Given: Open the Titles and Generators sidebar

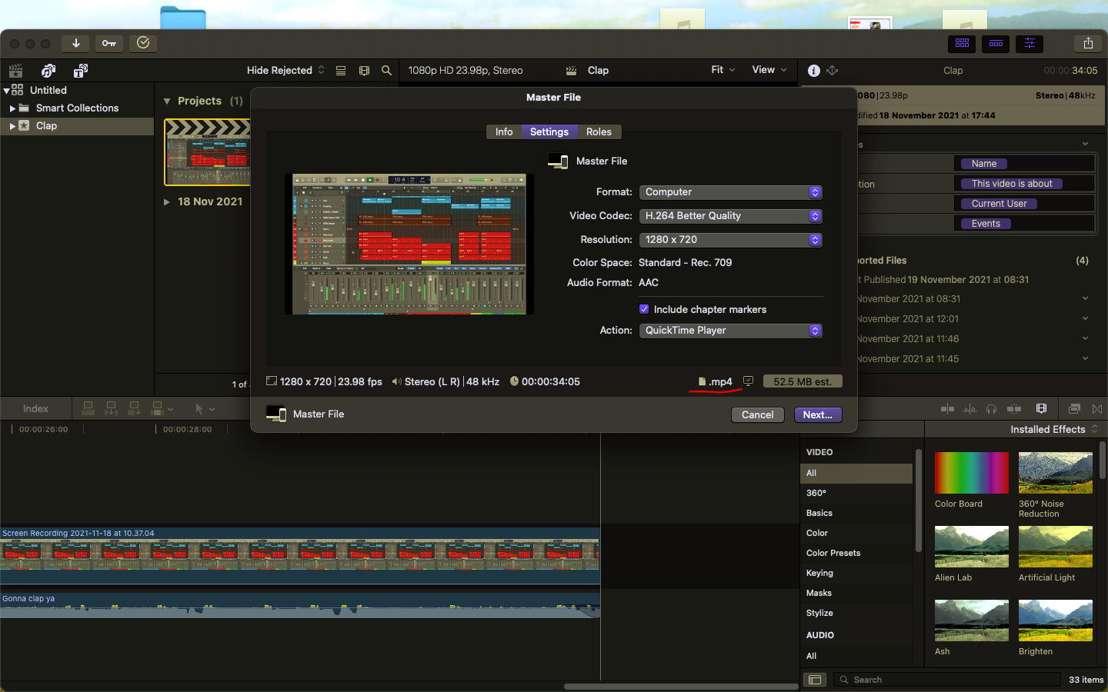Looking at the screenshot, I should click(80, 71).
